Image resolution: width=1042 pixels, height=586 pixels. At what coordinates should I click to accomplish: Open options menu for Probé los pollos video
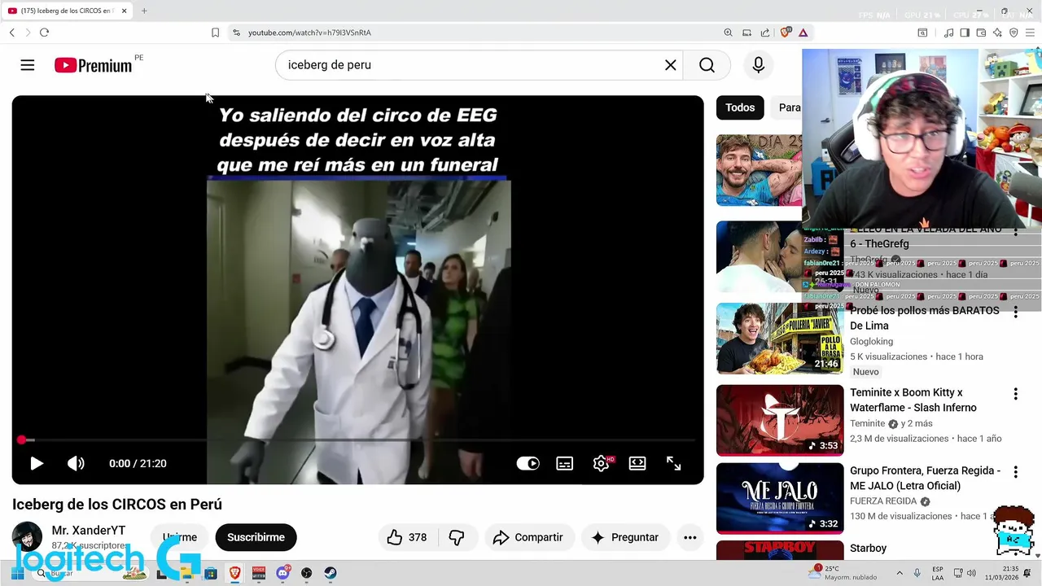(x=1015, y=313)
